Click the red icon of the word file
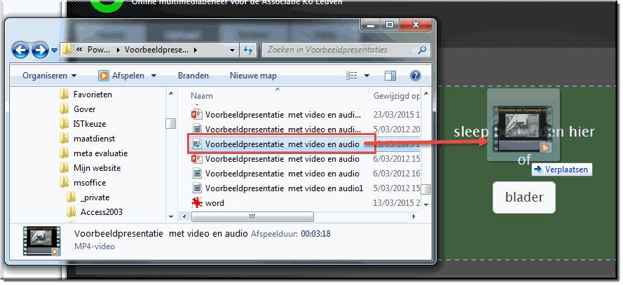This screenshot has width=623, height=285. tap(197, 203)
